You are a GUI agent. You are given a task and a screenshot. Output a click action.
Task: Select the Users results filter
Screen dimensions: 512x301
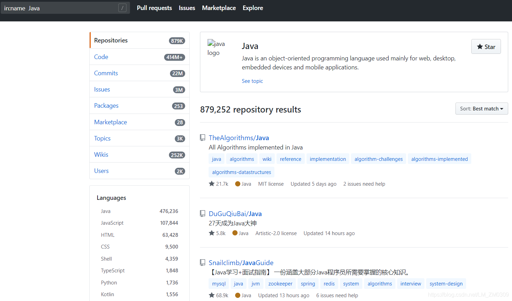[x=140, y=171]
